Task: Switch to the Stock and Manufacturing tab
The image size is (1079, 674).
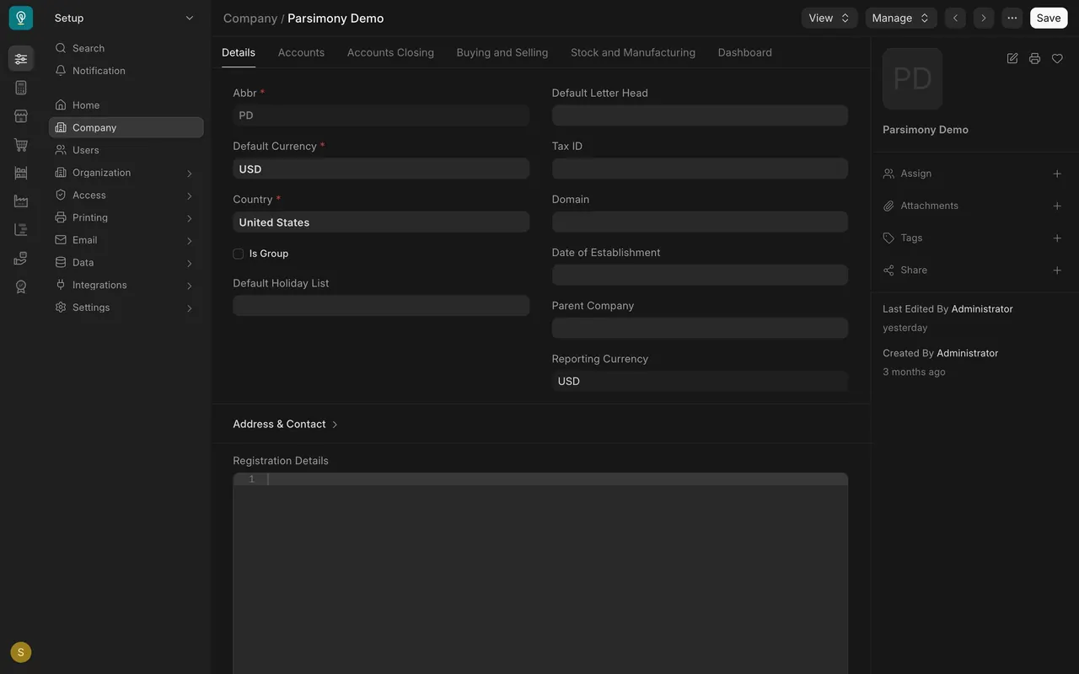Action: click(633, 52)
